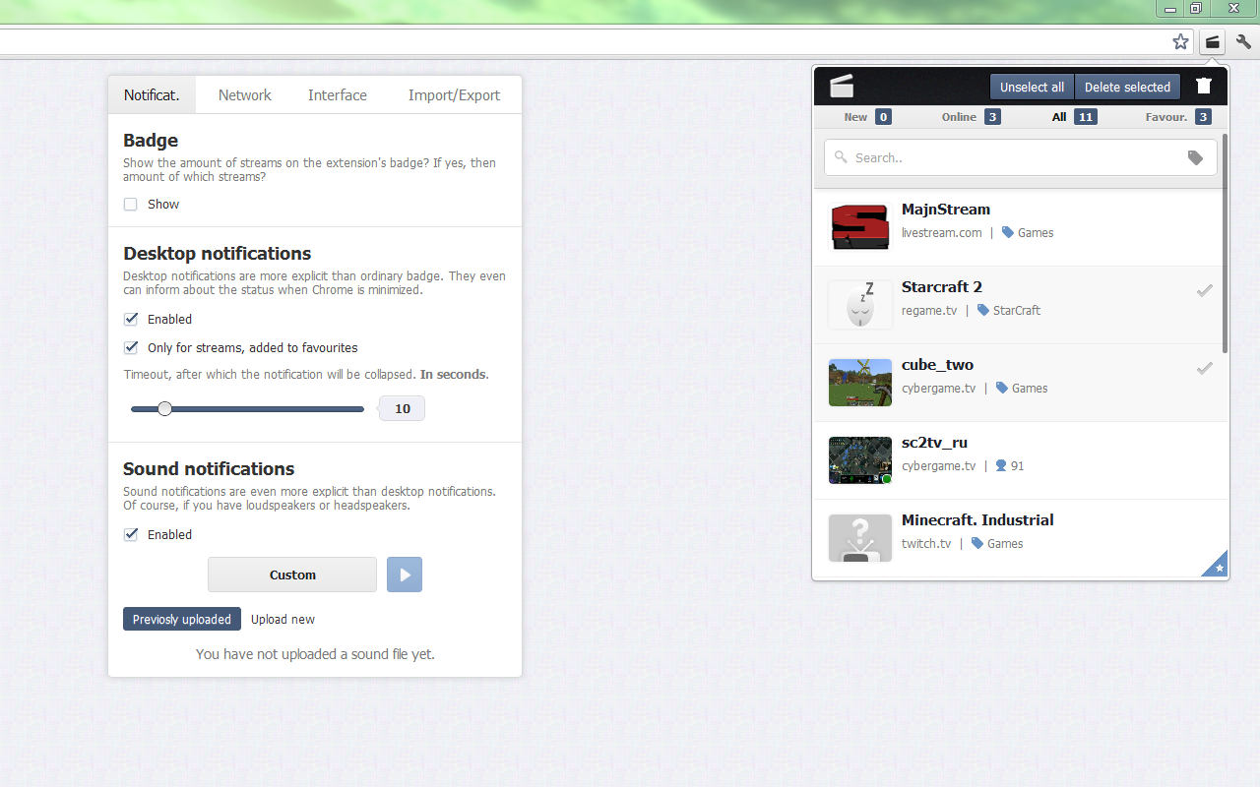Open the Interface settings tab

pos(338,95)
